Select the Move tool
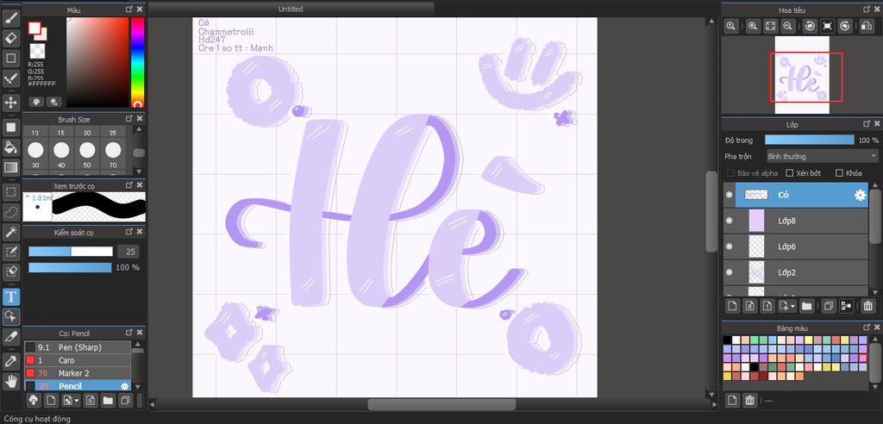Screen dimensions: 883x424 pos(10,103)
